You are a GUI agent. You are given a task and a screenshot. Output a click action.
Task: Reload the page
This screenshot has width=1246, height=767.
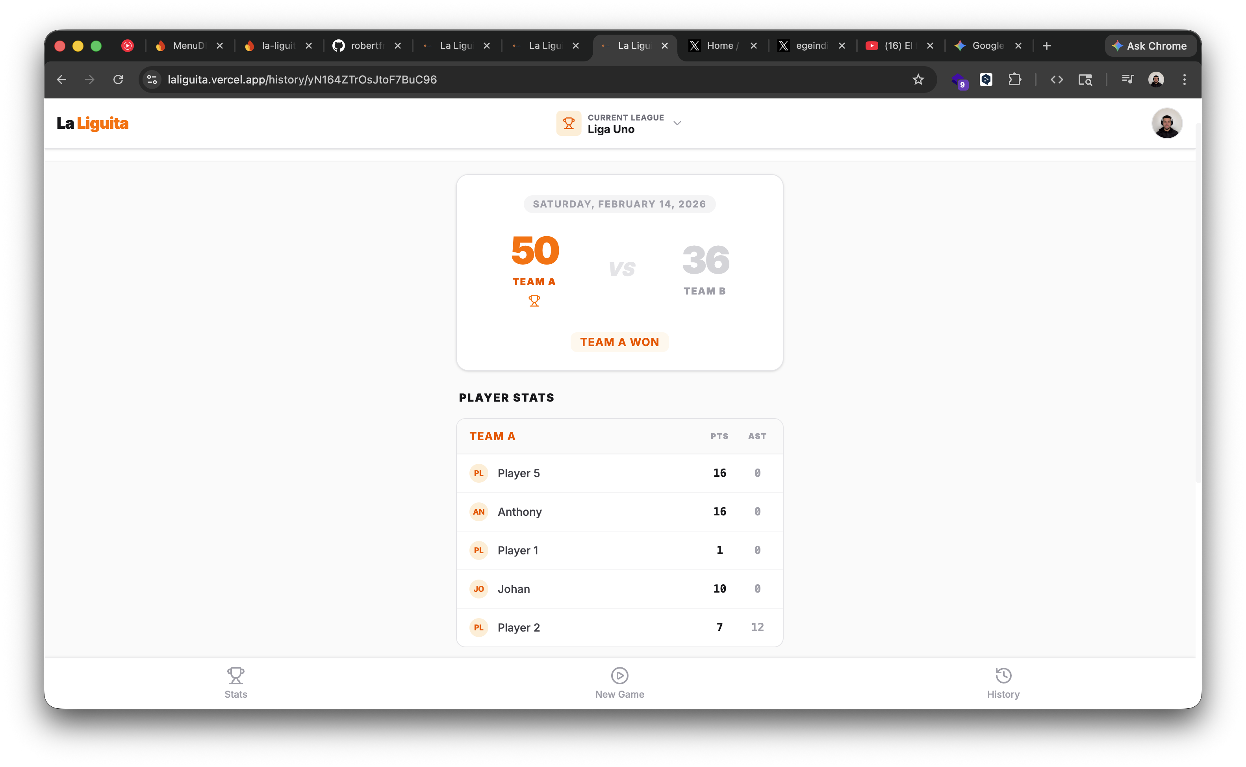[118, 80]
